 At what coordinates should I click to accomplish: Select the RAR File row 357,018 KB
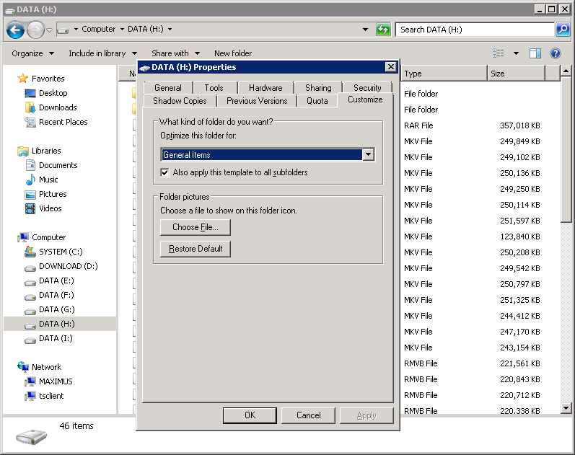[472, 125]
